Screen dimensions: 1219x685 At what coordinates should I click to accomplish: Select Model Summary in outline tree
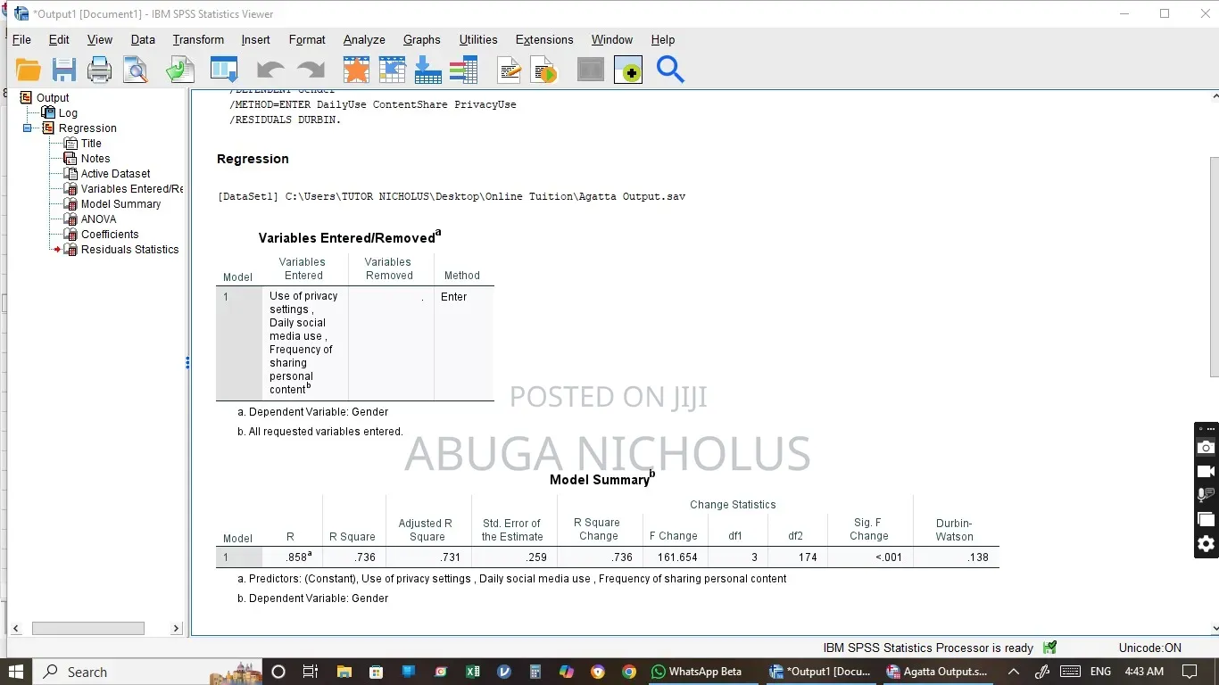(x=120, y=204)
